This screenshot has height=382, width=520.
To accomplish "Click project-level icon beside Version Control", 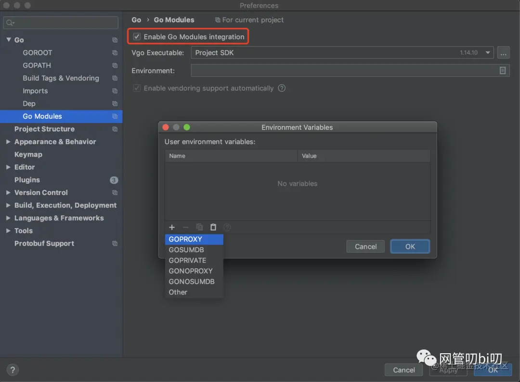I will (115, 192).
